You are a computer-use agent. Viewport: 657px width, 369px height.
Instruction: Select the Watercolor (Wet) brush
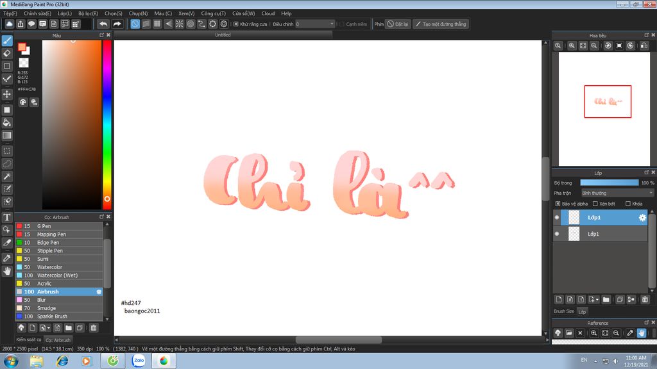(x=58, y=275)
